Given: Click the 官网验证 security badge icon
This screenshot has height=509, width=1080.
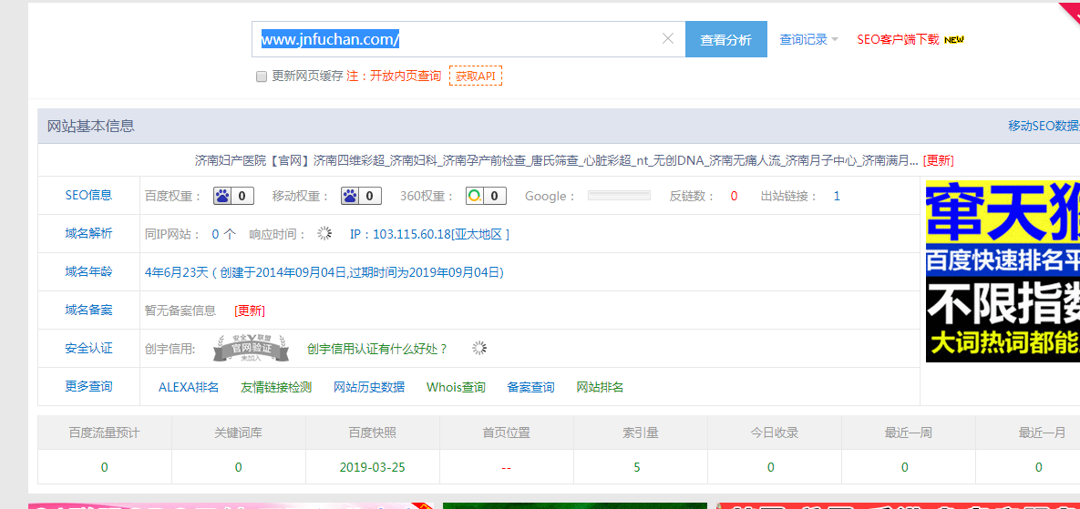Looking at the screenshot, I should coord(251,348).
